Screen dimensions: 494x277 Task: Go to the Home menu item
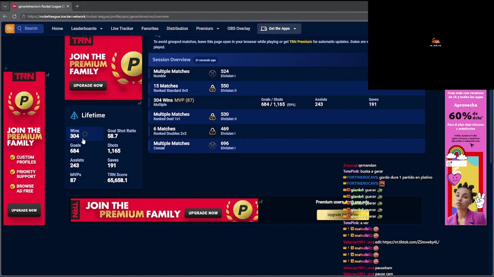pos(57,28)
